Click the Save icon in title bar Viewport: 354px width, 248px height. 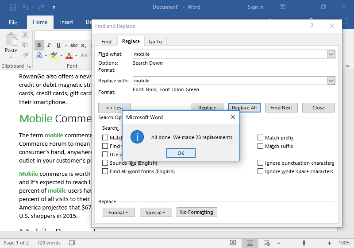coord(13,8)
